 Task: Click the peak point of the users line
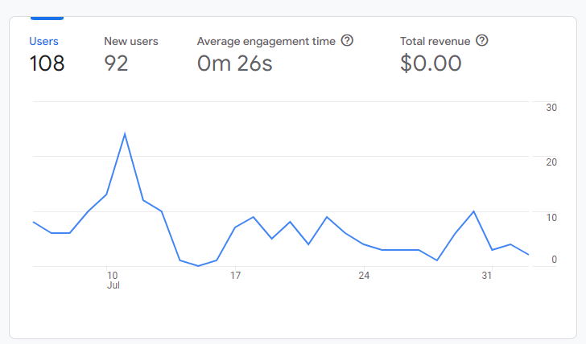pos(125,134)
